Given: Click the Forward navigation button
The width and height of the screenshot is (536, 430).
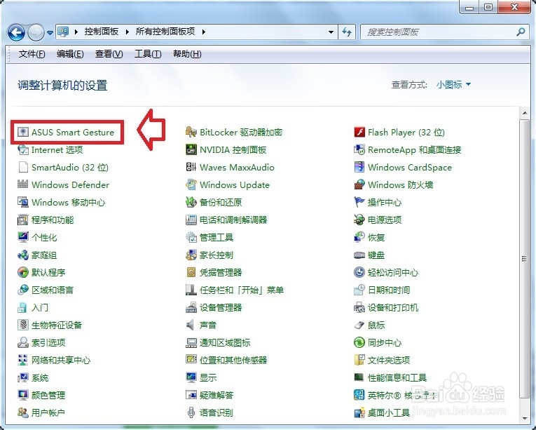Looking at the screenshot, I should tap(36, 32).
